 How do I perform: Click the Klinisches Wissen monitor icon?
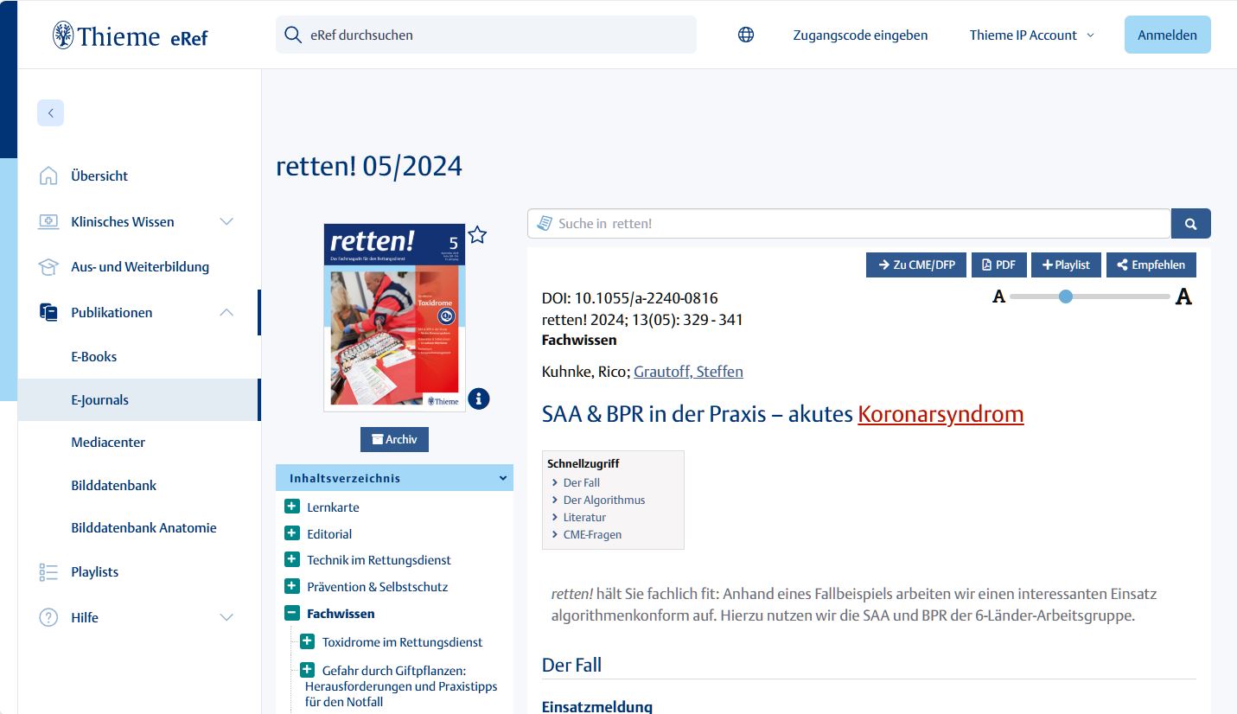click(x=48, y=222)
